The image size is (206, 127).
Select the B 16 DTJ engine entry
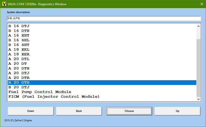click(x=19, y=26)
